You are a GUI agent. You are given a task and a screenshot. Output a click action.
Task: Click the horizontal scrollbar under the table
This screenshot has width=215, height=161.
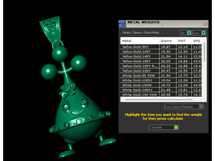[x=159, y=99]
